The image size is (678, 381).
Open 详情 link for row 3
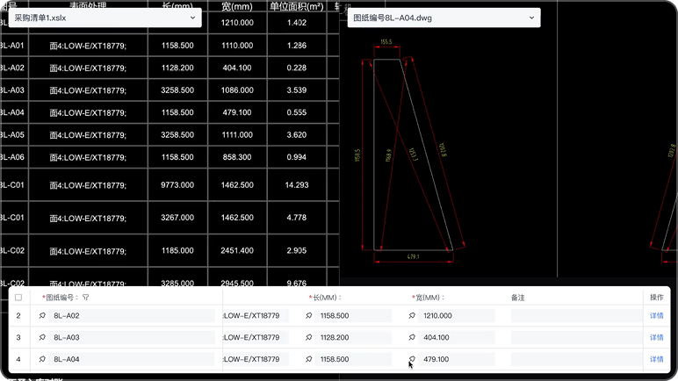pos(656,337)
